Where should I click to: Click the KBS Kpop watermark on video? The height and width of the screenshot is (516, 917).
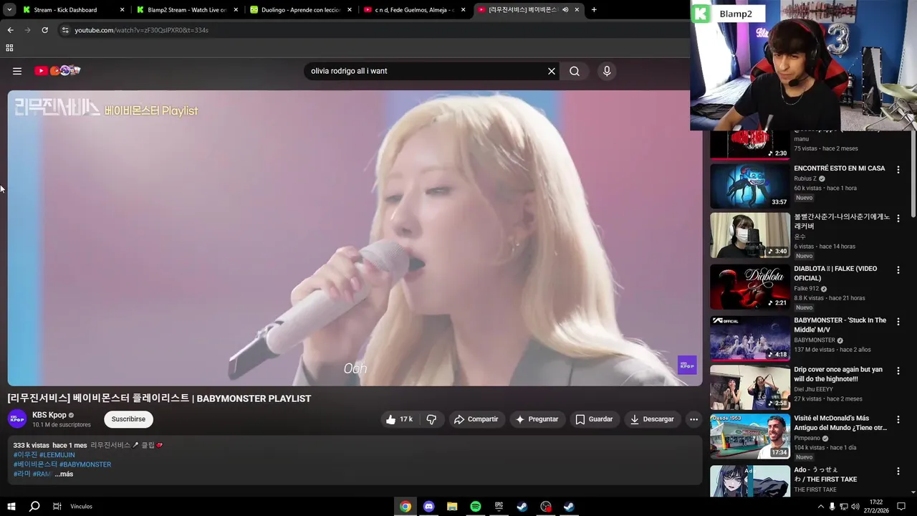687,365
